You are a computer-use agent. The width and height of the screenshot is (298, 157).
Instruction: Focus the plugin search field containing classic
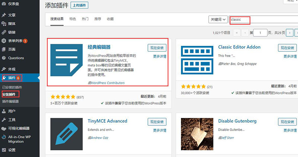click(263, 19)
